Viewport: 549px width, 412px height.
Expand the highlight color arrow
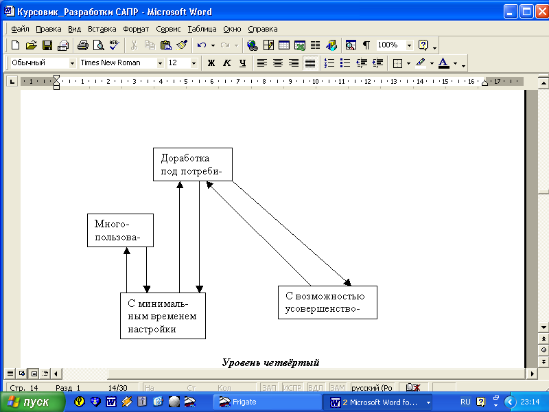pyautogui.click(x=432, y=63)
